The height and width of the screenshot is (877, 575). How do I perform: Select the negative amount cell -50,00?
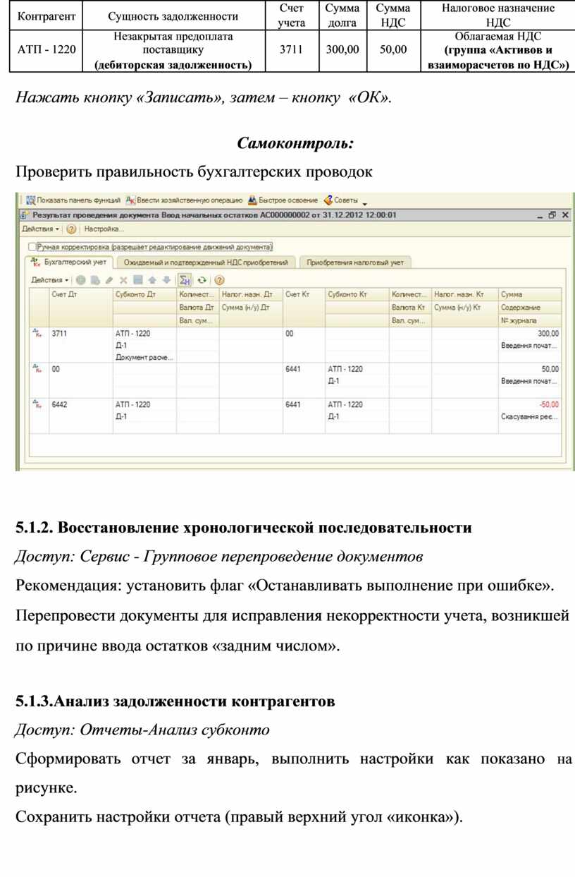coord(530,404)
